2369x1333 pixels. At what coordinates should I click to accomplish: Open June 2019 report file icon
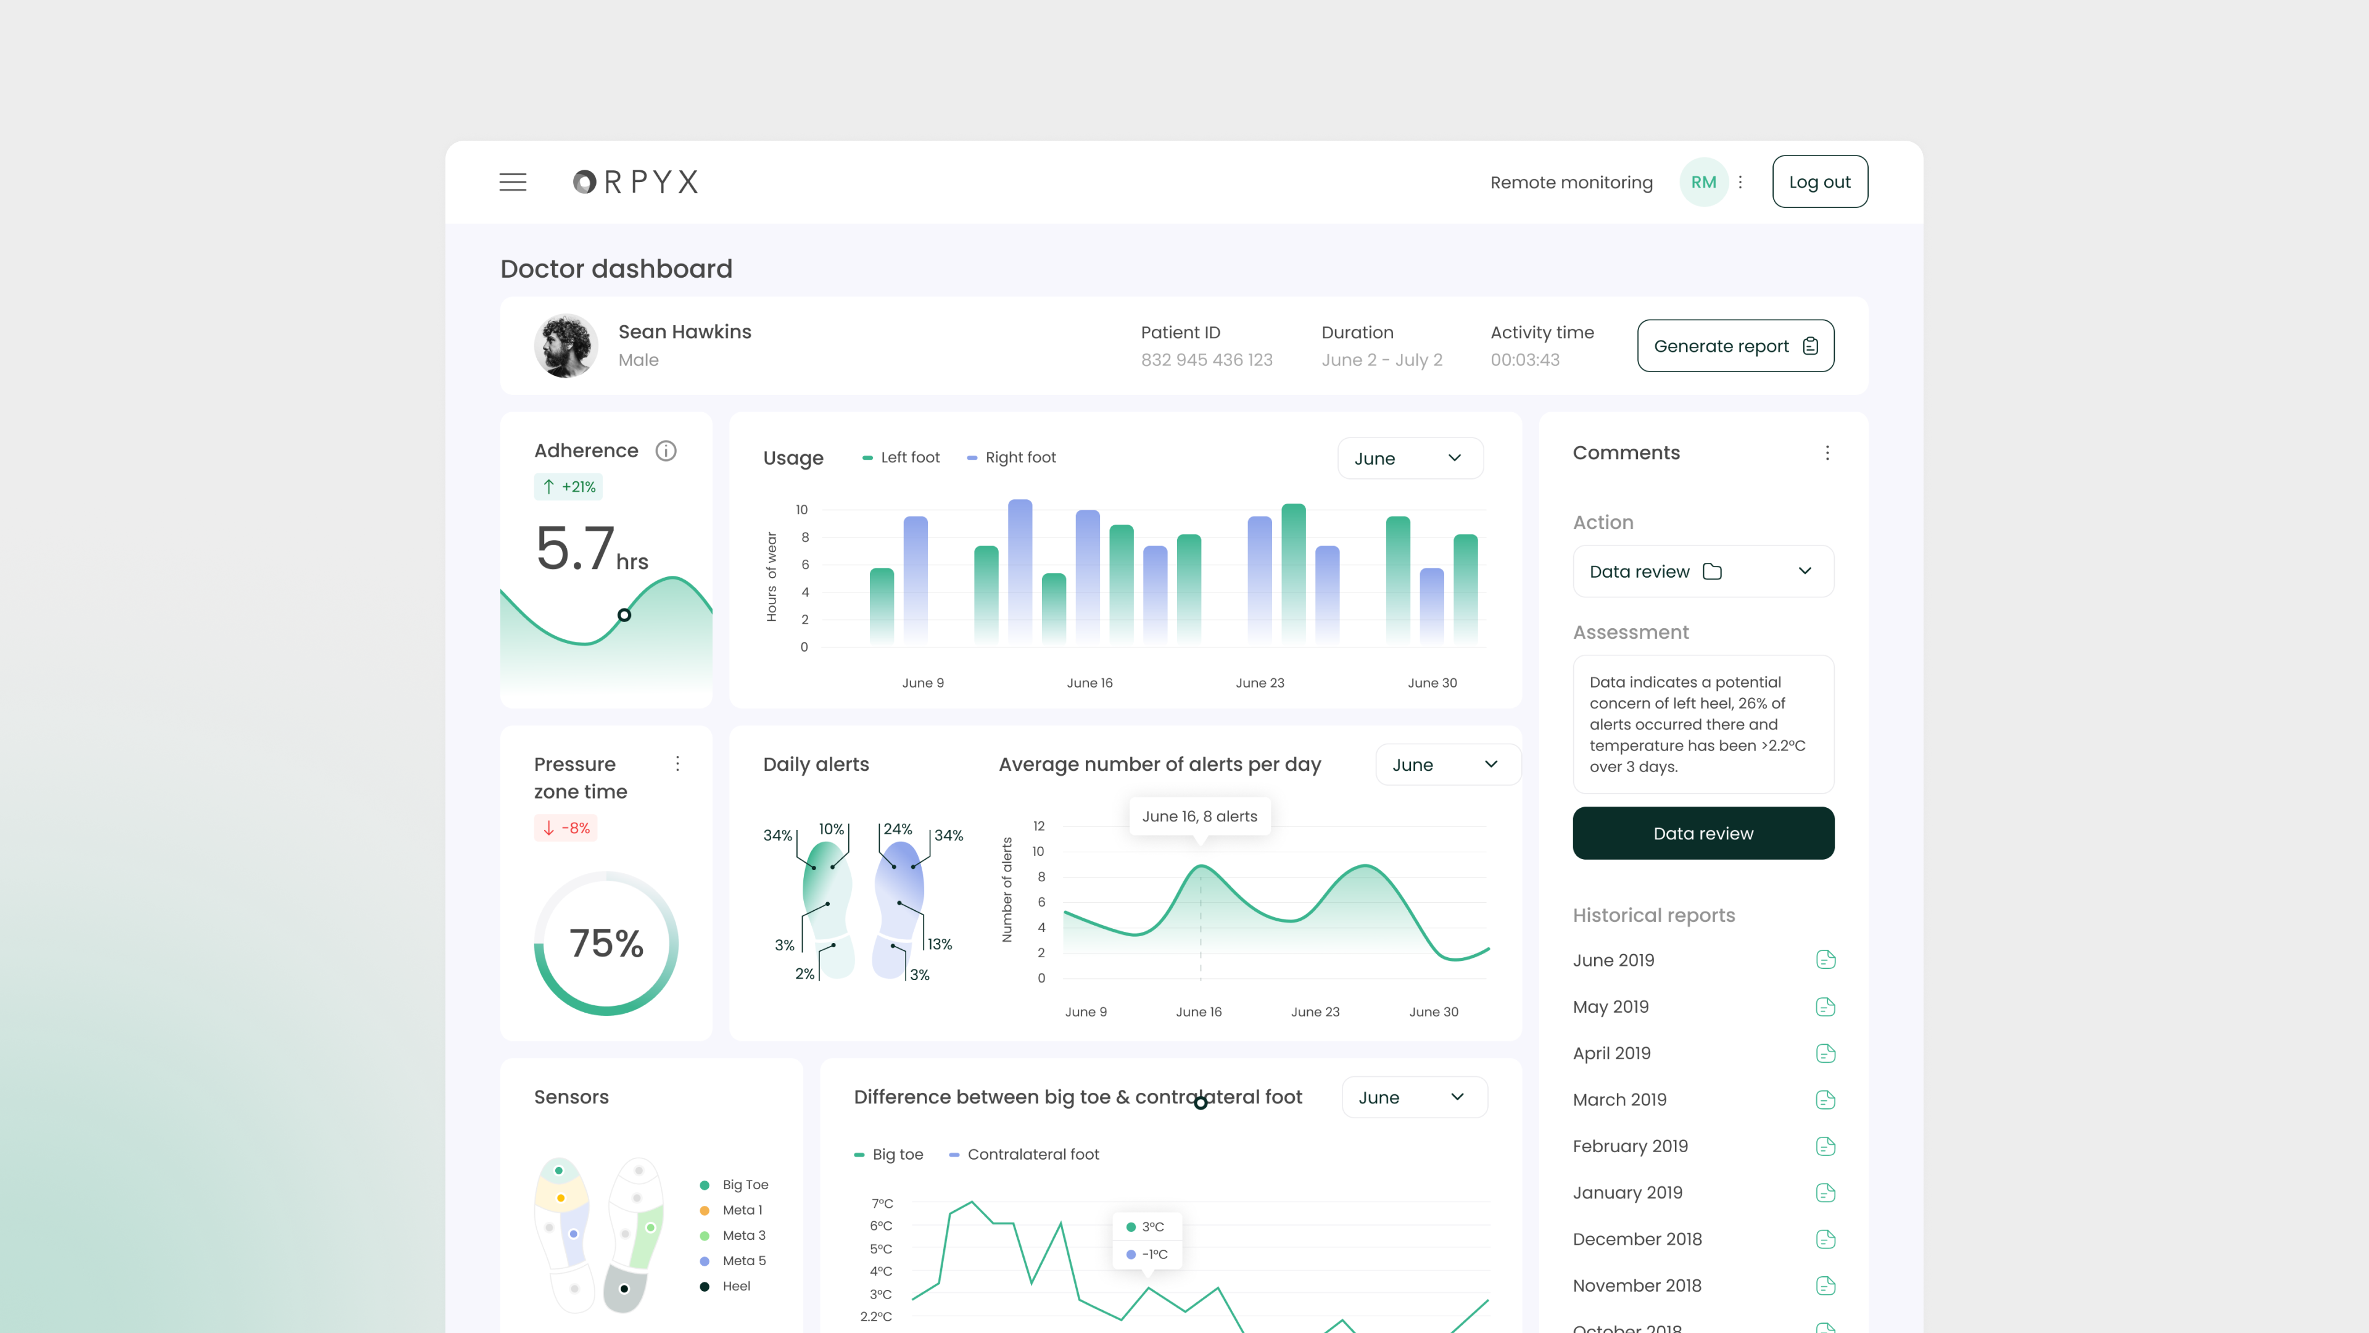coord(1825,960)
